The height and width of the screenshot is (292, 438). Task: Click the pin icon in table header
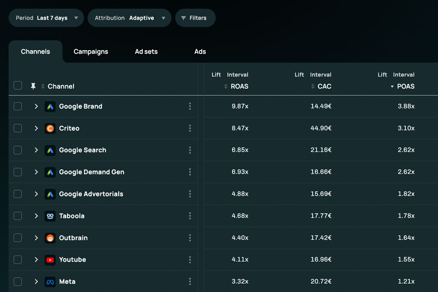33,86
